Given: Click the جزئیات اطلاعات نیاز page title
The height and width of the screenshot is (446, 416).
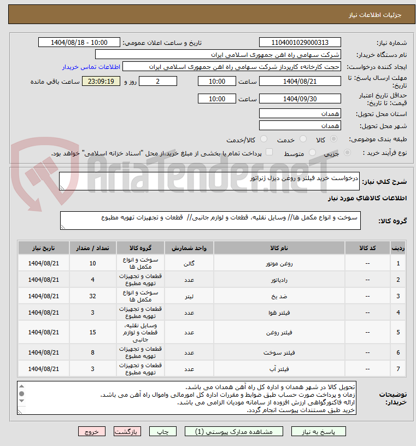Looking at the screenshot, I should 375,15.
